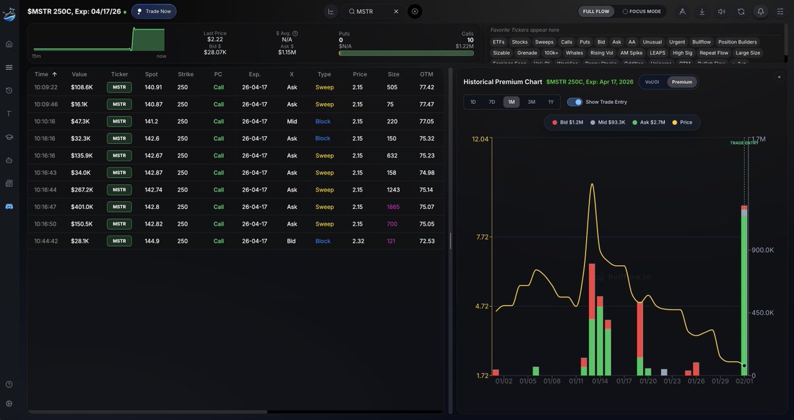The image size is (794, 420).
Task: Apply the ETFs filter tag
Action: pos(498,42)
